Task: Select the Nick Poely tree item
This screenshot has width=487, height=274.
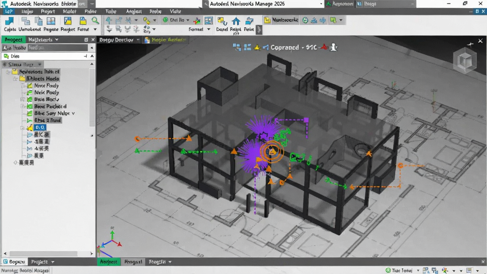Action: [46, 93]
